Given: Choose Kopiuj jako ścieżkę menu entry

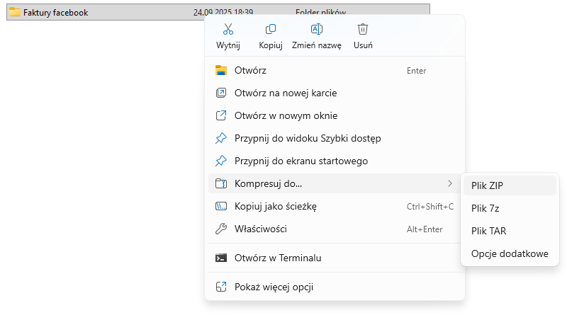Looking at the screenshot, I should pyautogui.click(x=275, y=206).
